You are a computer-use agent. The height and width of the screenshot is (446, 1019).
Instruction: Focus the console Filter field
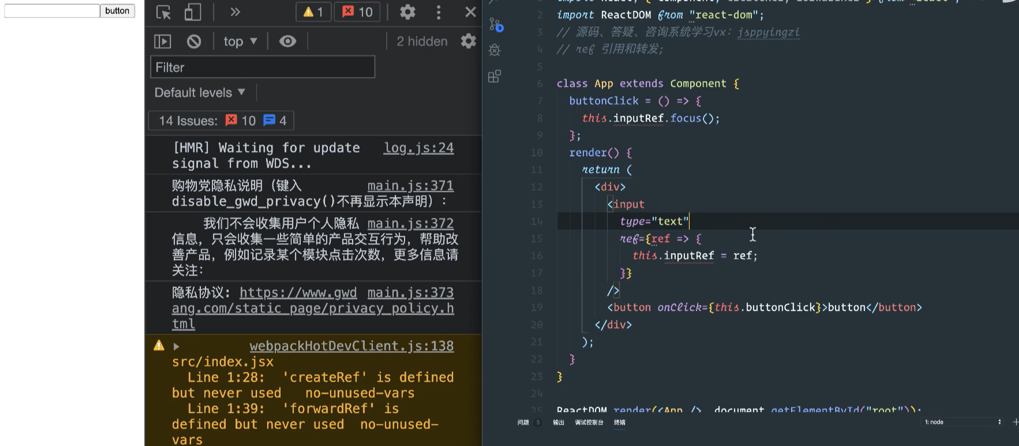[262, 67]
